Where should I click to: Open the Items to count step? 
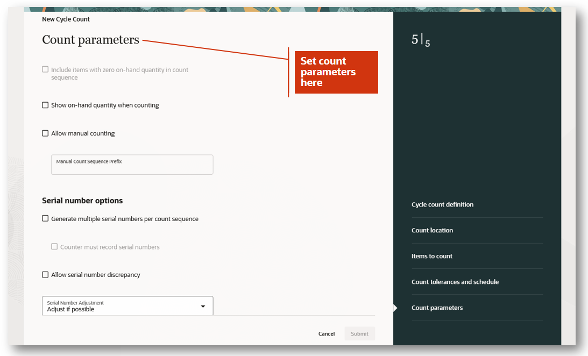coord(432,256)
